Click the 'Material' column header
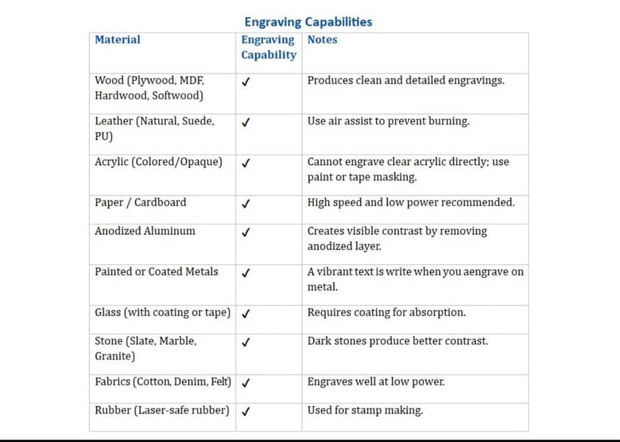Viewport: 620px width, 442px height. point(117,40)
